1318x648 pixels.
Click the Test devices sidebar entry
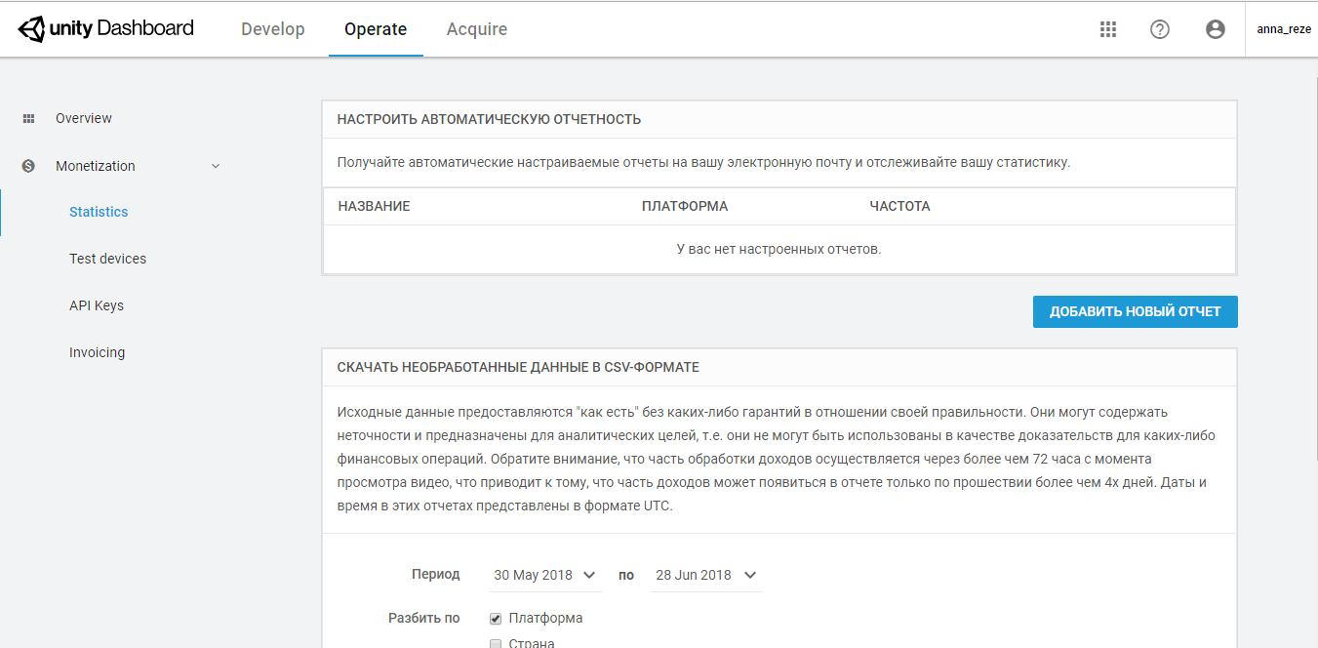point(107,258)
